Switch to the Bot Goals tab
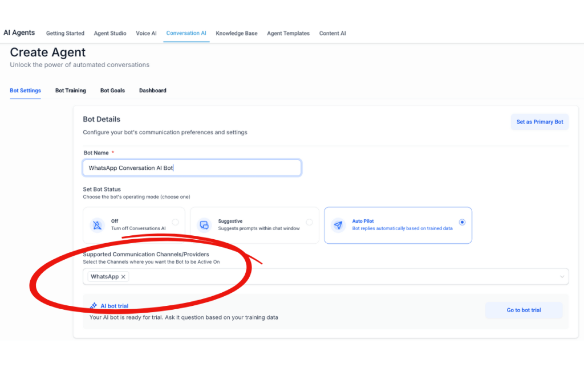Image resolution: width=584 pixels, height=389 pixels. click(112, 91)
